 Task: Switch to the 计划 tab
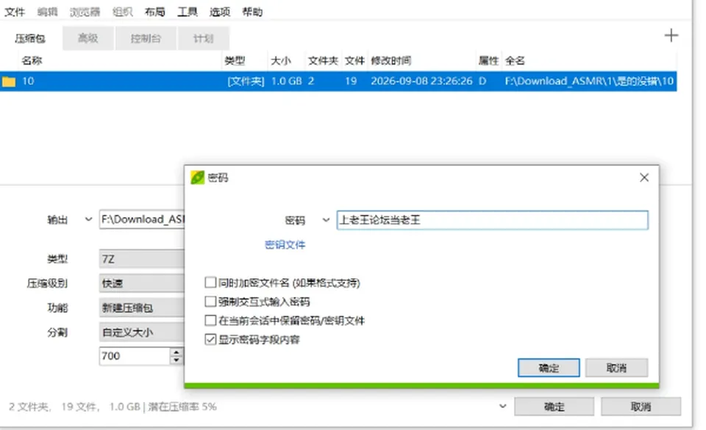203,38
